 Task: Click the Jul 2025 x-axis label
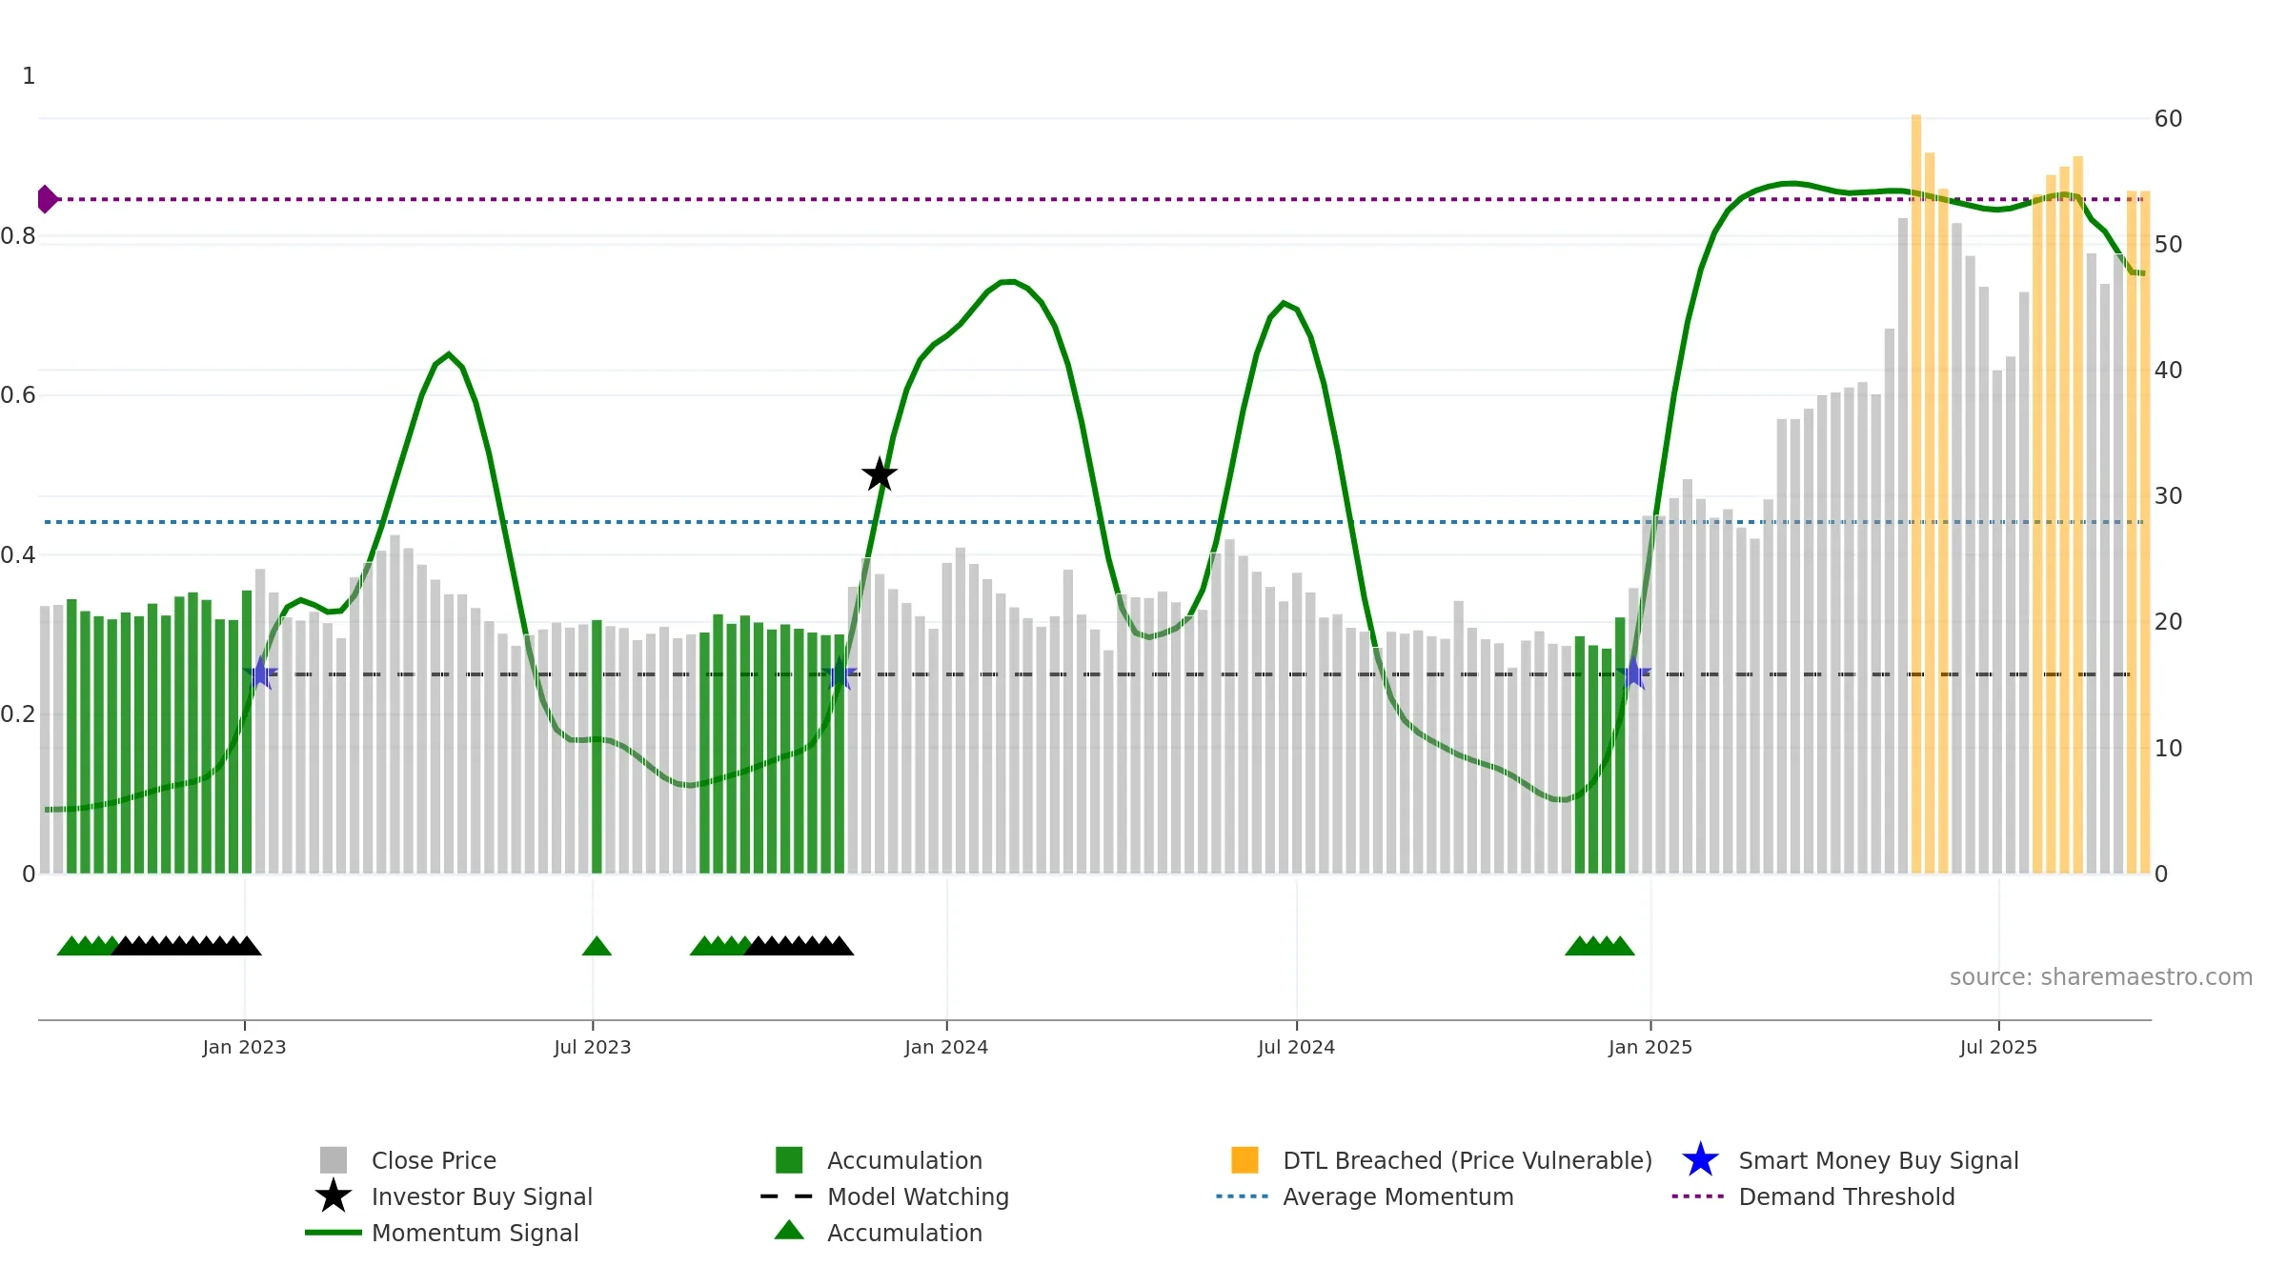(1998, 1047)
